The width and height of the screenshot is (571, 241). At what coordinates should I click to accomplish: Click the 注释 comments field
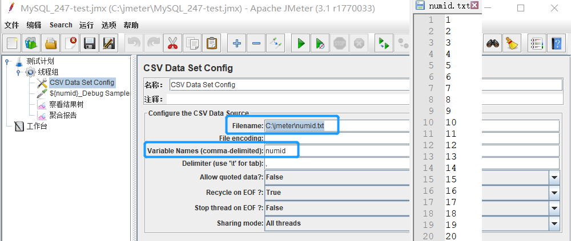click(364, 99)
